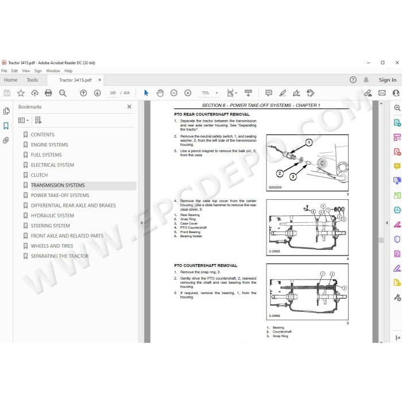Select the arrow Selection tool
Viewport: 402px width, 402px height.
coord(146,93)
